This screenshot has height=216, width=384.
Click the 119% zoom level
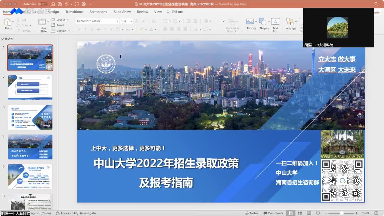(365, 213)
